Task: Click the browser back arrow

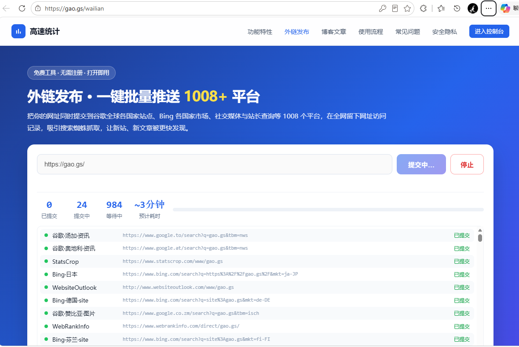Action: (6, 8)
